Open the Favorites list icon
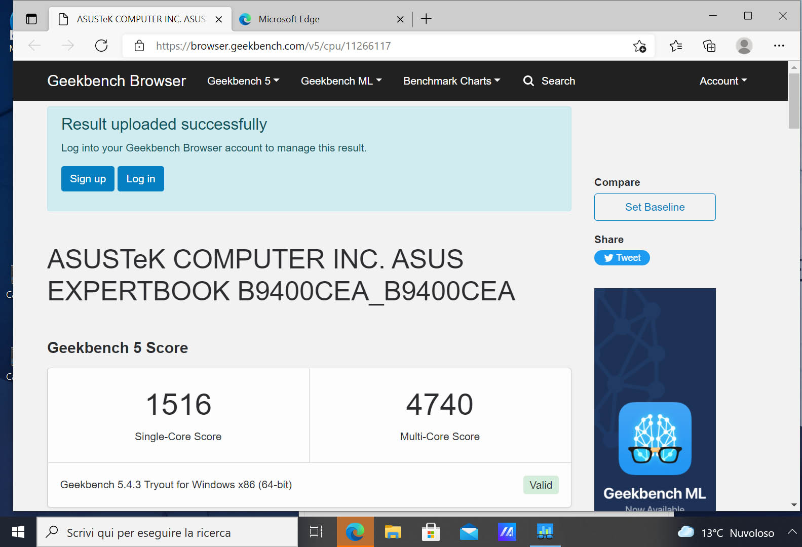Screen dimensions: 802x547 (676, 46)
